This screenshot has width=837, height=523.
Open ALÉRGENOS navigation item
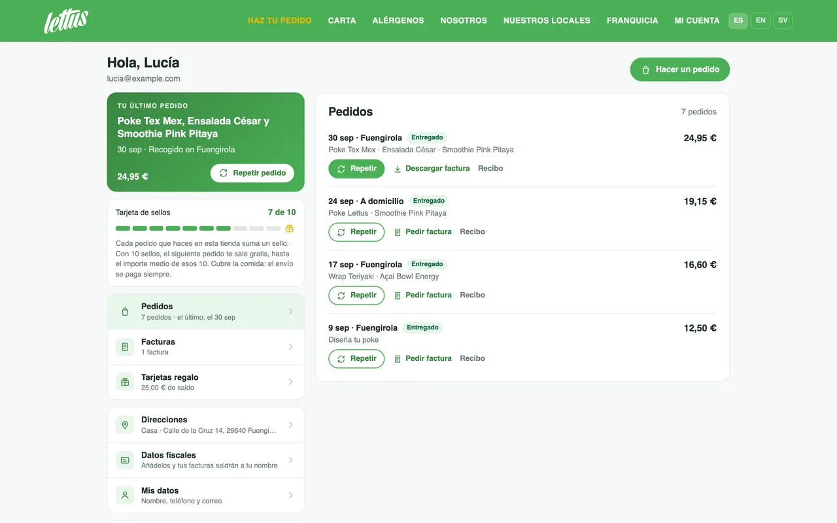tap(398, 21)
